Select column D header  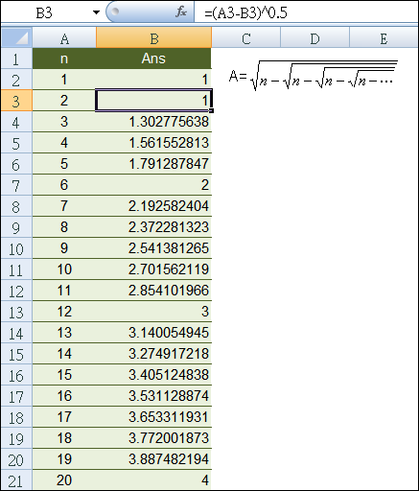[314, 38]
